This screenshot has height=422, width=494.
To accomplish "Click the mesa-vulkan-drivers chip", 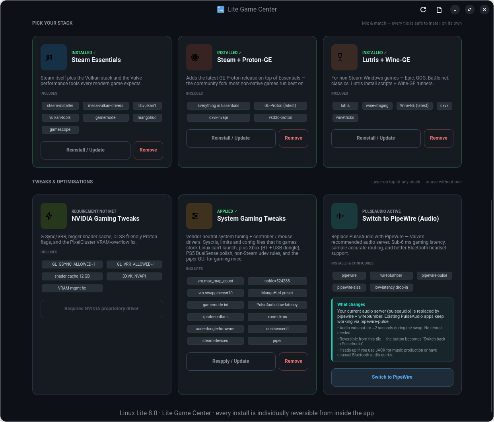I will click(105, 106).
